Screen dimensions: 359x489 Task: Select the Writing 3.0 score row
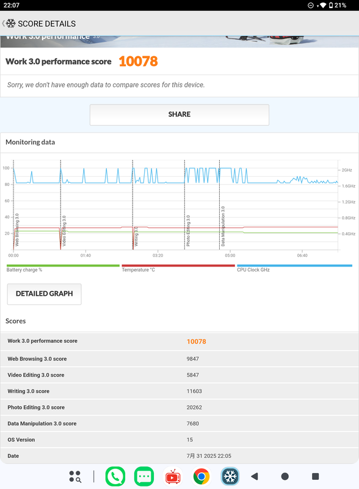coord(179,391)
